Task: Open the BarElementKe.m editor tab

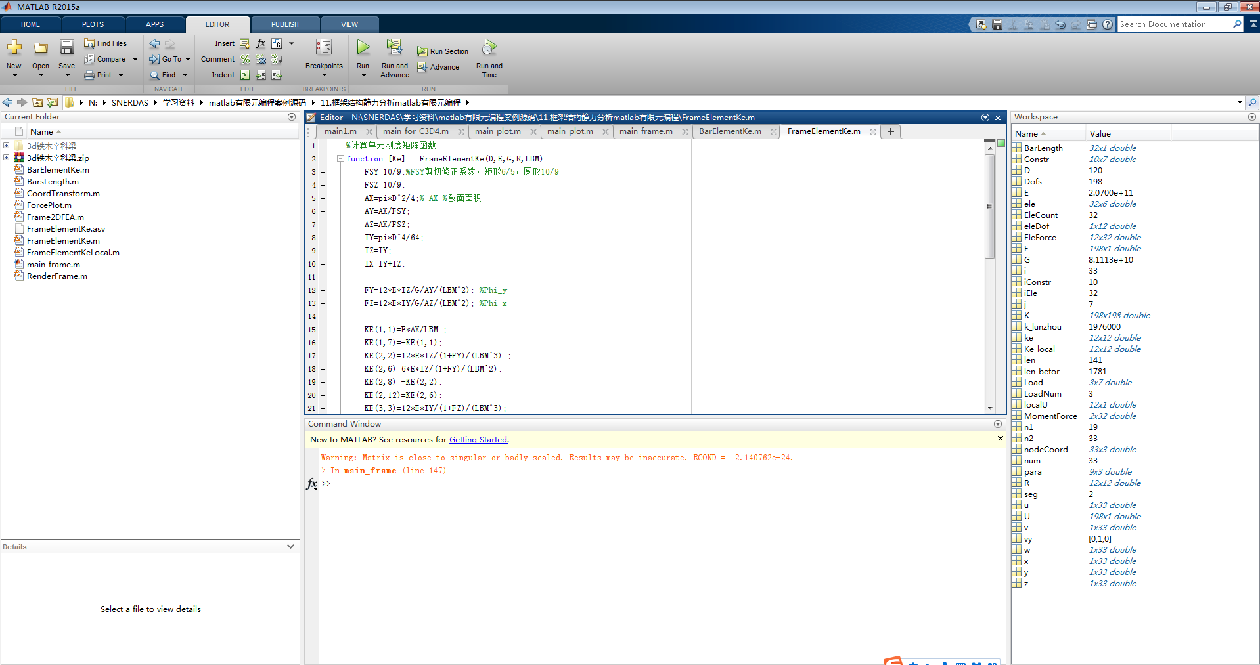Action: (730, 131)
